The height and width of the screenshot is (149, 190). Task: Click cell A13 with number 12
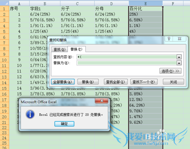(19, 77)
